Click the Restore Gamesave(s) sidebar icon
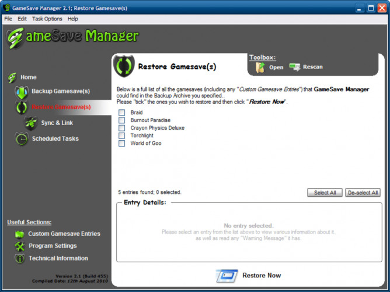This screenshot has height=292, width=390. 22,107
